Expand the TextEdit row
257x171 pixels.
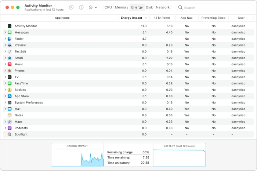pos(5,51)
